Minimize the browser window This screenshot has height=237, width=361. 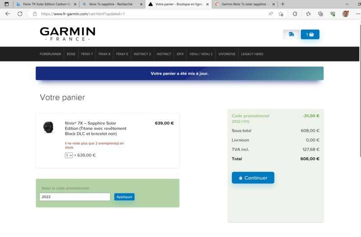347,4
